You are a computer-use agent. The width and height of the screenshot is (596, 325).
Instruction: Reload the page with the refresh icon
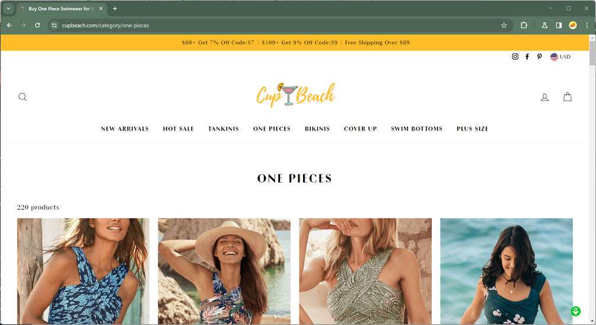37,25
